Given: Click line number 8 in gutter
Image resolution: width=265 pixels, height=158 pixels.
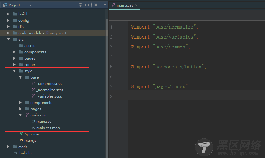Looking at the screenshot, I should (111, 96).
